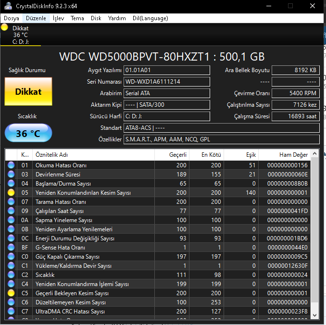The image size is (326, 325).
Task: Click the yellow warning icon for attribute C5
Action: tap(11, 293)
